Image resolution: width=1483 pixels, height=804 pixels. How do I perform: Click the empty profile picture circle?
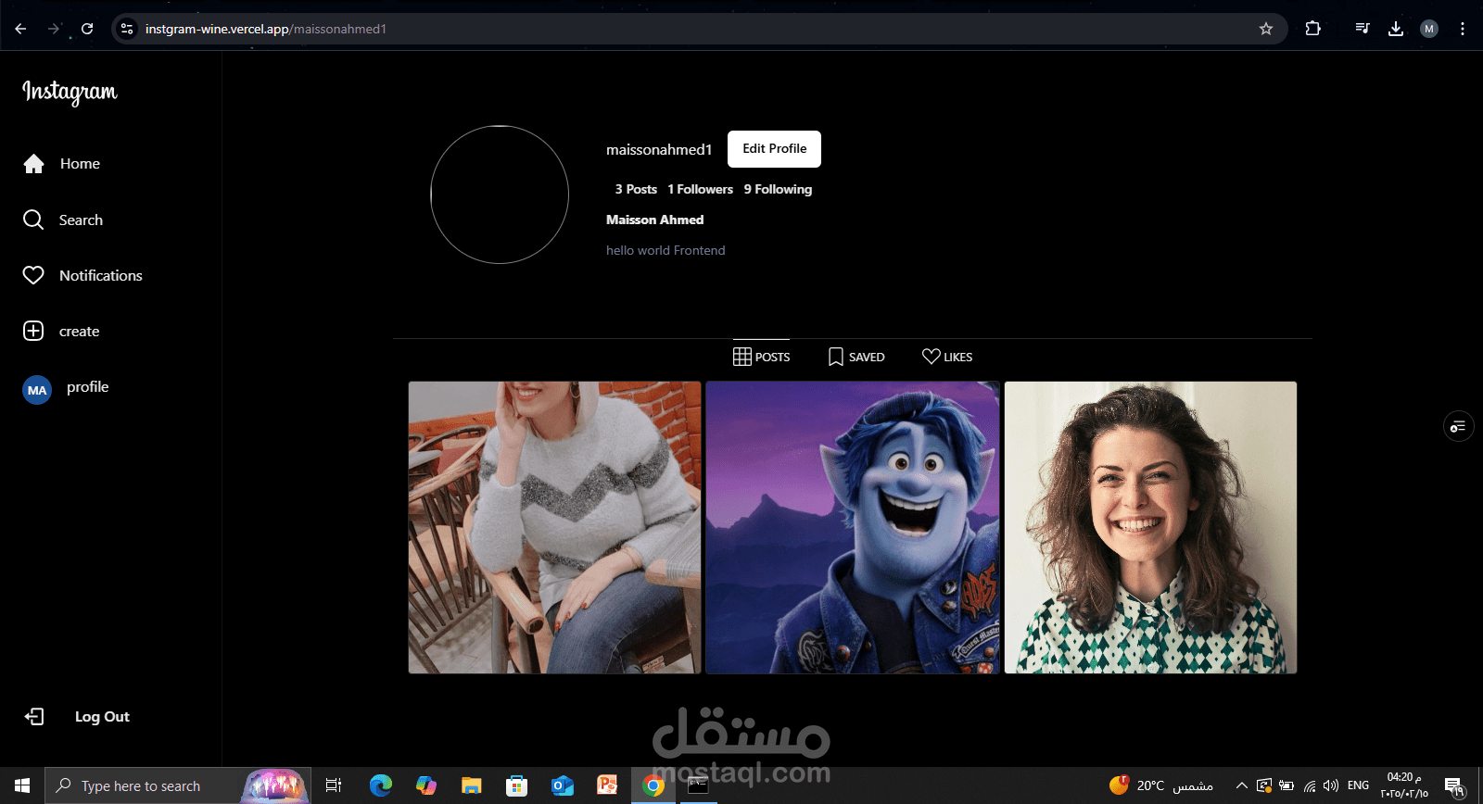(500, 195)
